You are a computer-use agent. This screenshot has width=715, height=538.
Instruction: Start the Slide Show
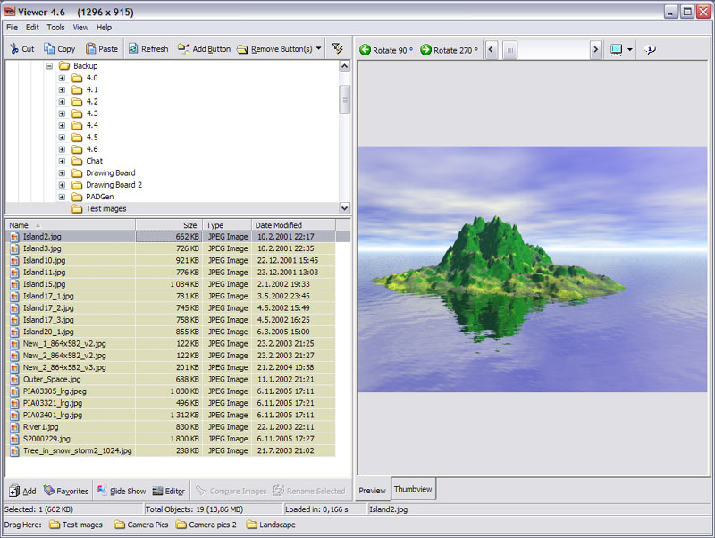pyautogui.click(x=122, y=491)
